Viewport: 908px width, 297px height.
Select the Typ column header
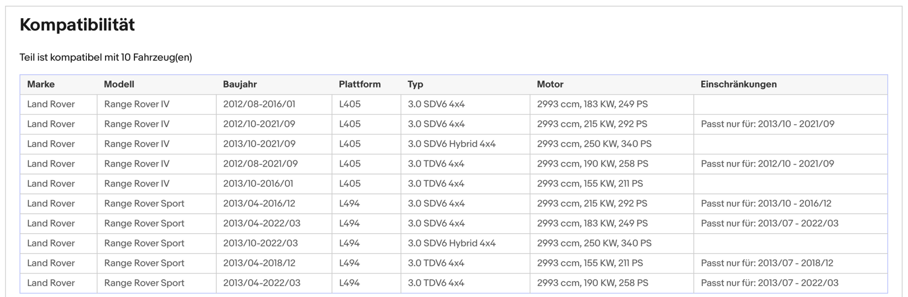[415, 84]
